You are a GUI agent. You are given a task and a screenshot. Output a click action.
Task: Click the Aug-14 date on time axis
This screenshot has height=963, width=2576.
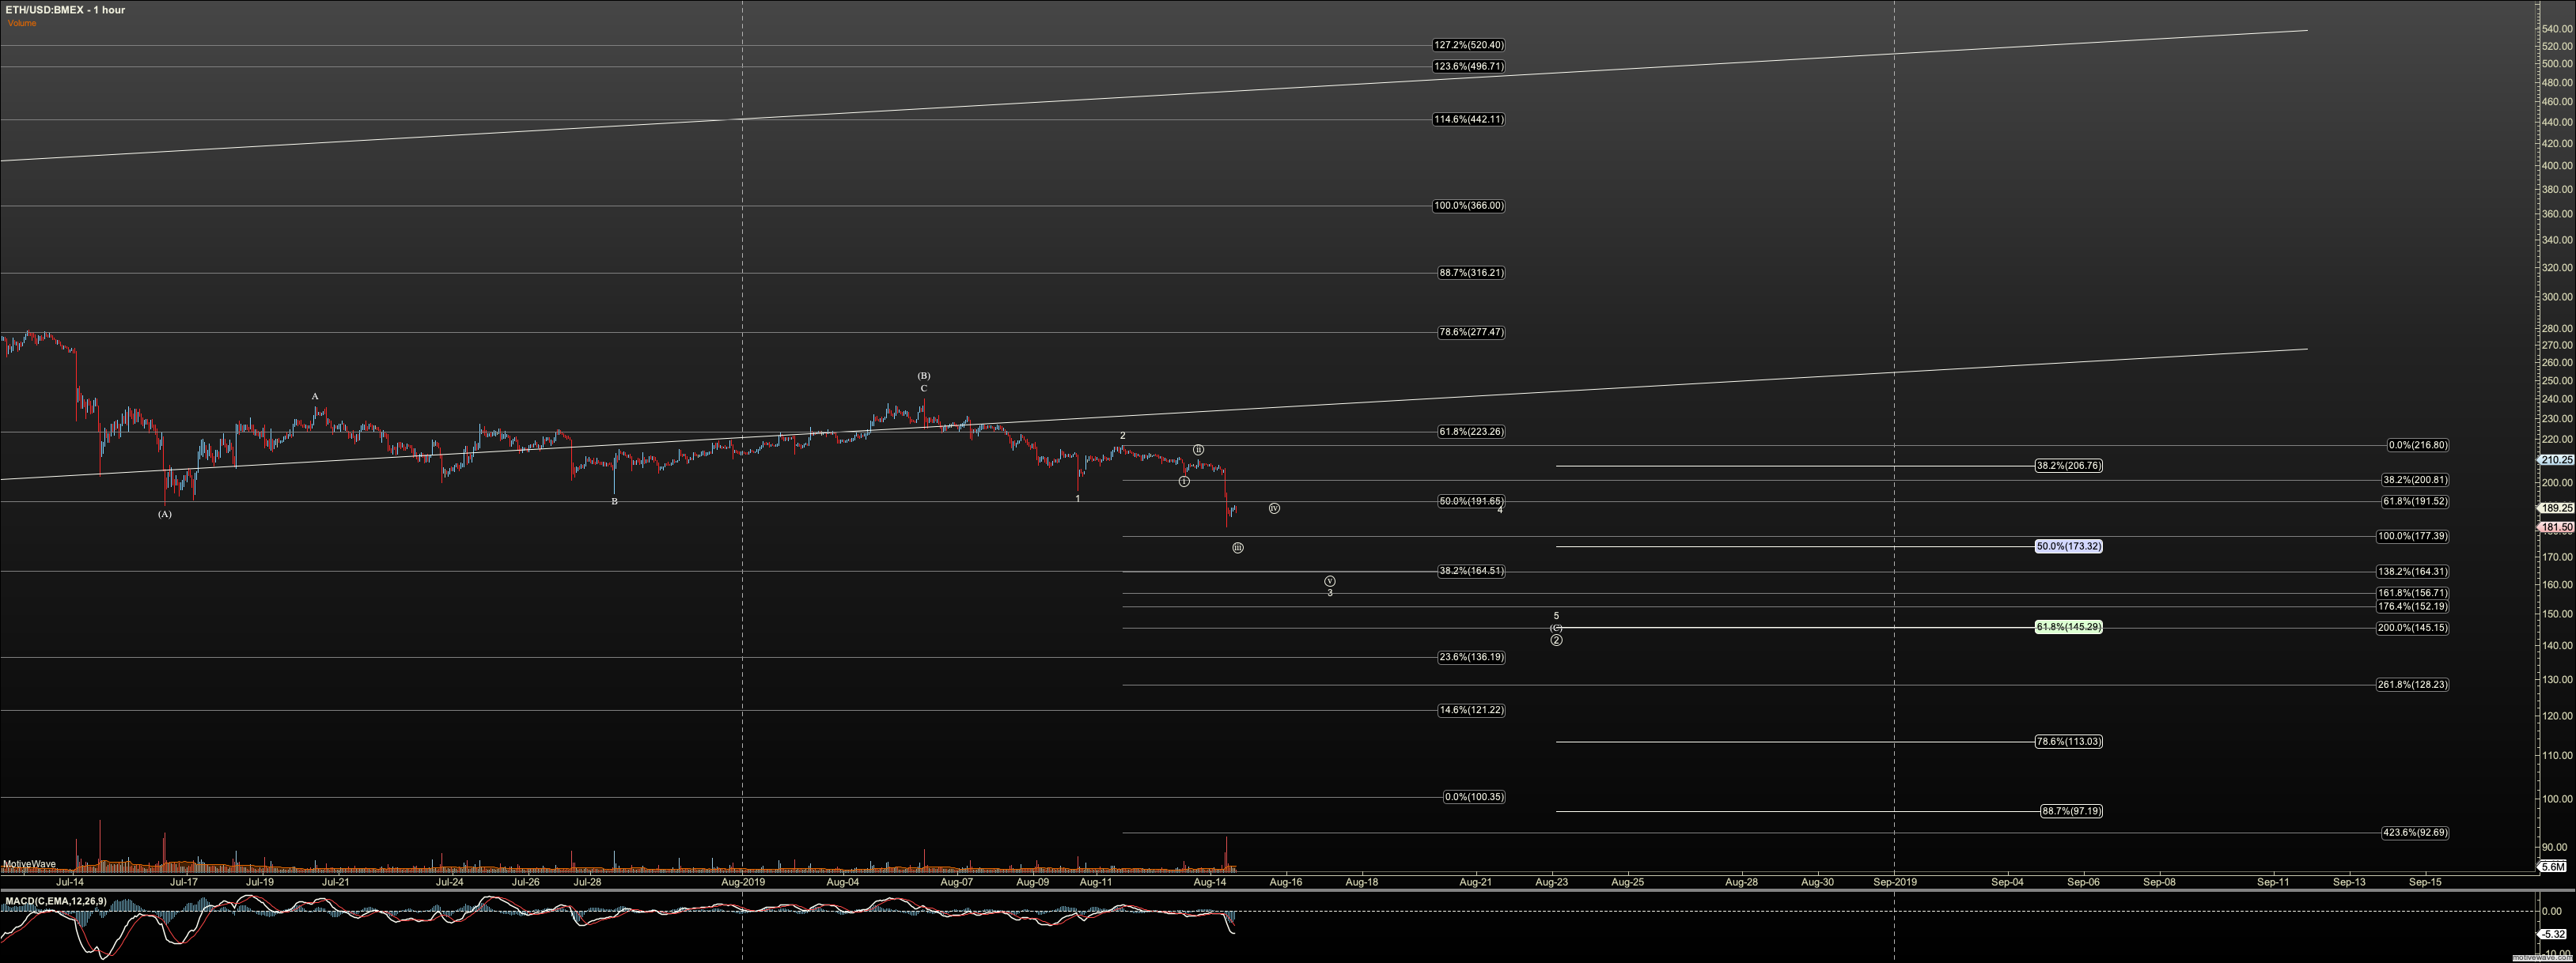1210,882
